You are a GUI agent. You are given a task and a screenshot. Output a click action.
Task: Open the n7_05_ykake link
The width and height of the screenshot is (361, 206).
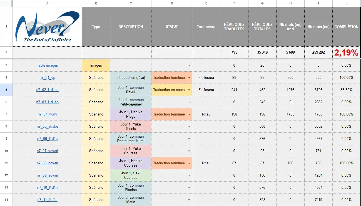pyautogui.click(x=47, y=126)
